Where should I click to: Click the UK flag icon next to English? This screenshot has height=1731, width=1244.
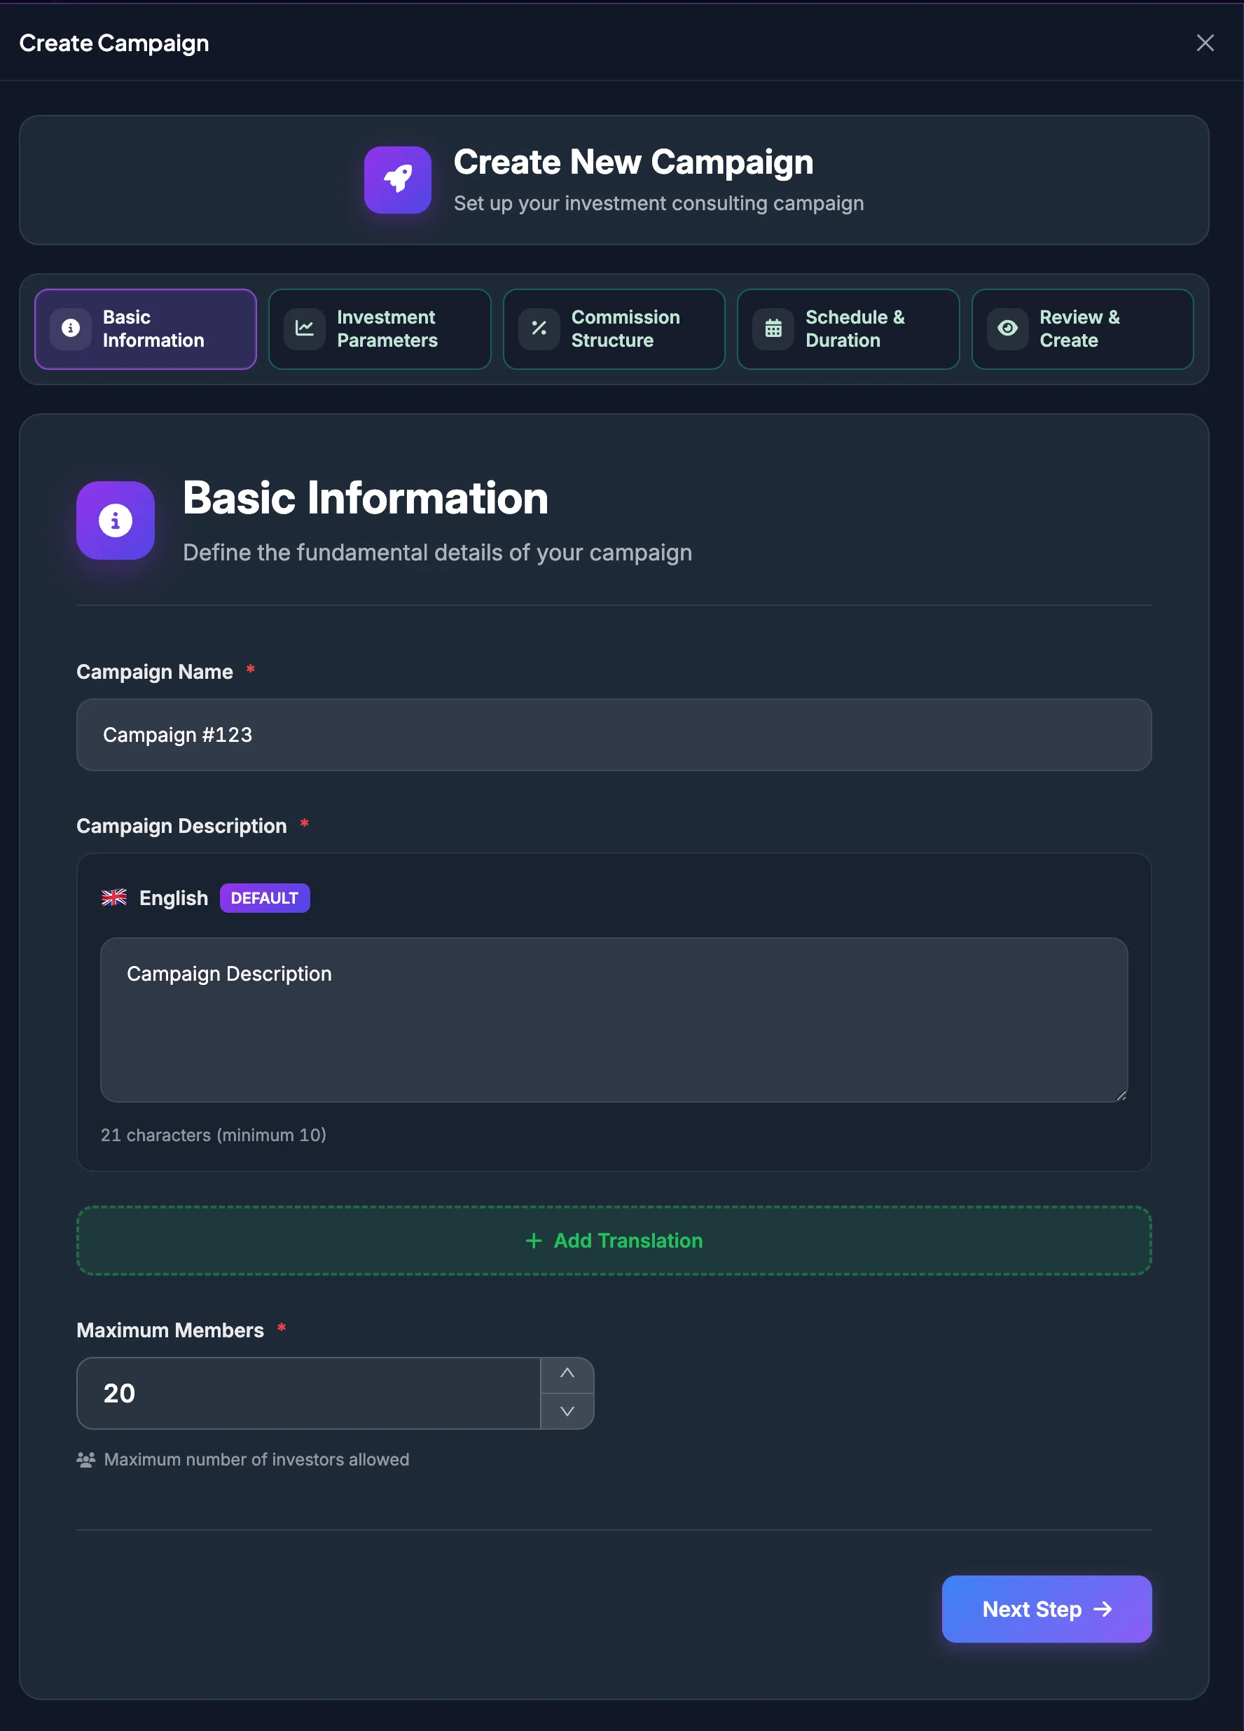pyautogui.click(x=114, y=897)
